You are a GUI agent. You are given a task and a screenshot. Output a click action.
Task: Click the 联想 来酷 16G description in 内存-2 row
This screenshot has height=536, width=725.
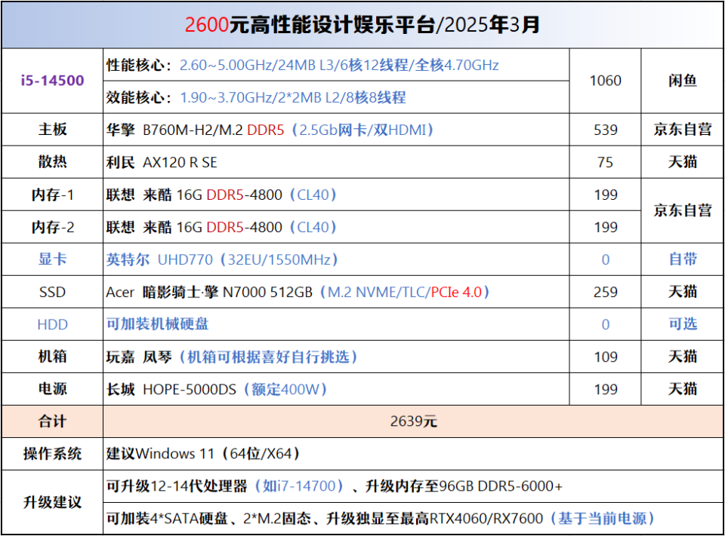(221, 227)
